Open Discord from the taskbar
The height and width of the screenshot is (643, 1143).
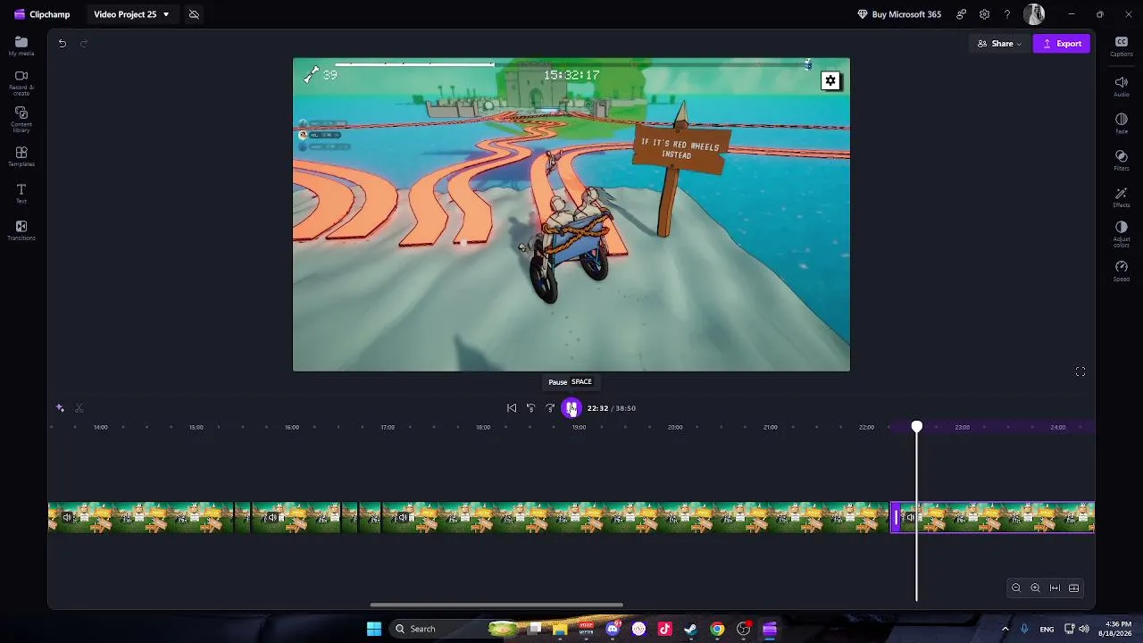[613, 629]
